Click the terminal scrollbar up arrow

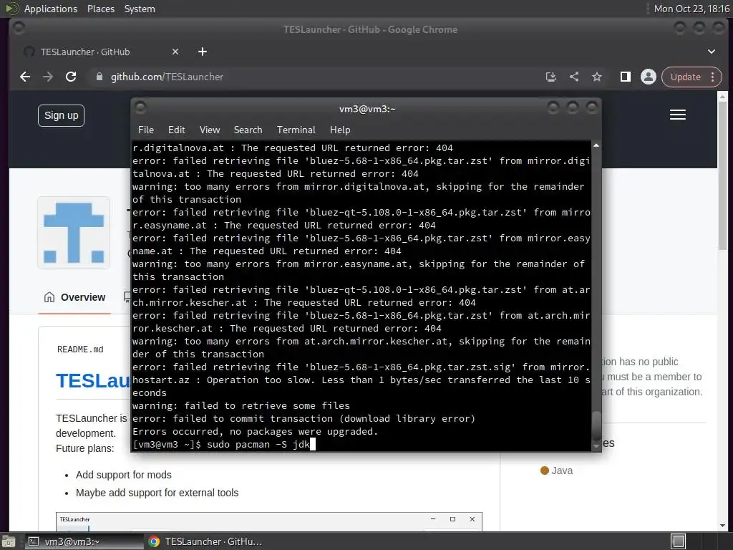point(596,145)
